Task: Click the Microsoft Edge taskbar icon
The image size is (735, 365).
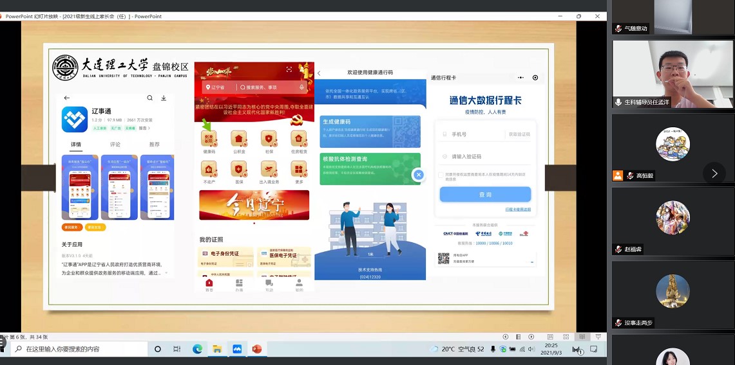Action: click(197, 349)
